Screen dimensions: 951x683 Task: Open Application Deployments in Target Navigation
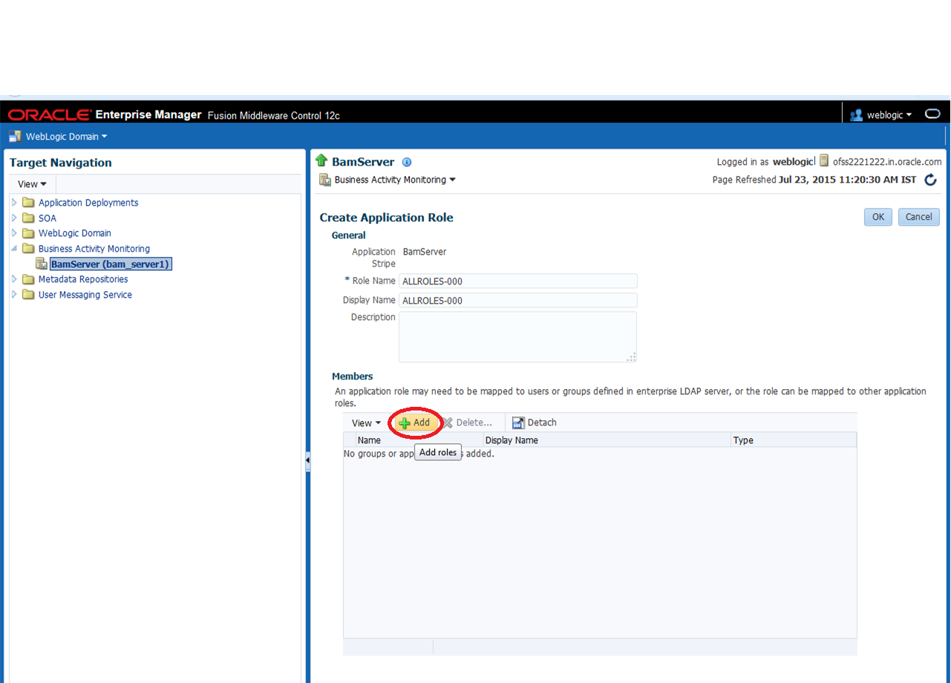pyautogui.click(x=88, y=203)
